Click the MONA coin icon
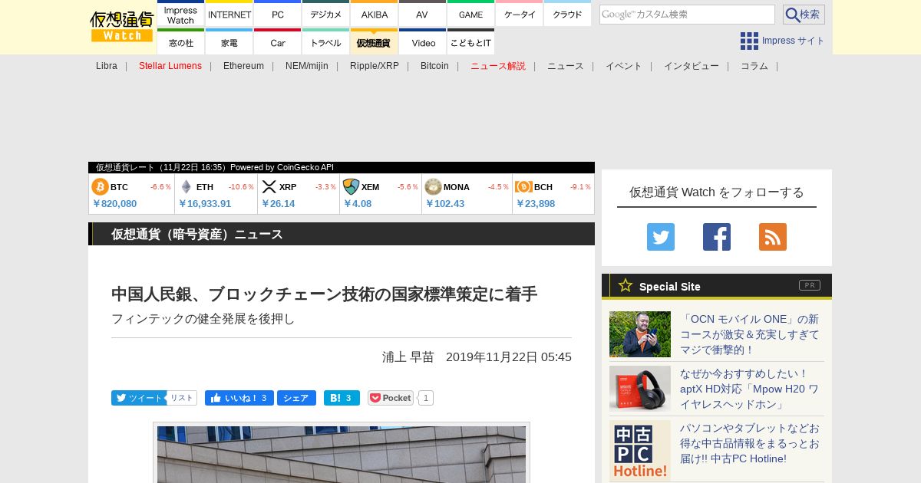The width and height of the screenshot is (921, 483). 433,187
